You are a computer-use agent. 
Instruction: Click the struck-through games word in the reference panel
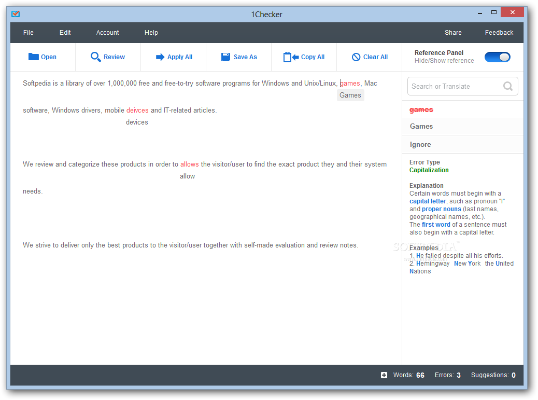[x=421, y=110]
